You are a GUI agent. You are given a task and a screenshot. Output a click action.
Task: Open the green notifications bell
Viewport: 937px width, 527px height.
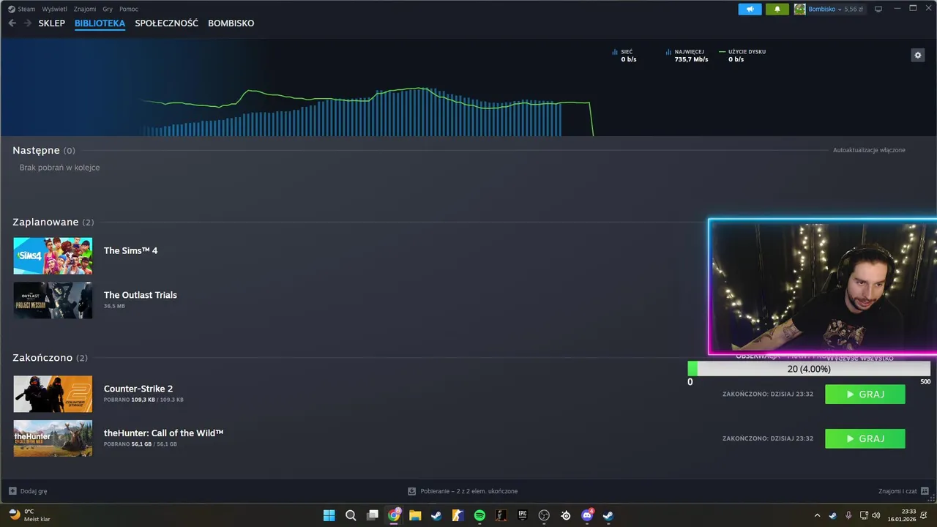(x=777, y=9)
